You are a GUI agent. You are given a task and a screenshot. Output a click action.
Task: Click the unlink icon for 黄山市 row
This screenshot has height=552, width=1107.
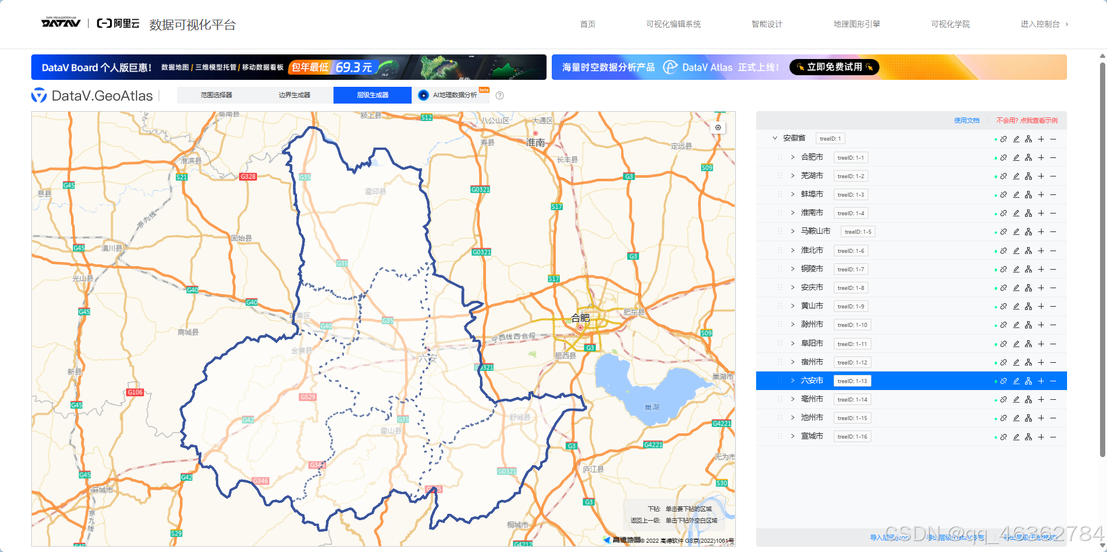1003,306
